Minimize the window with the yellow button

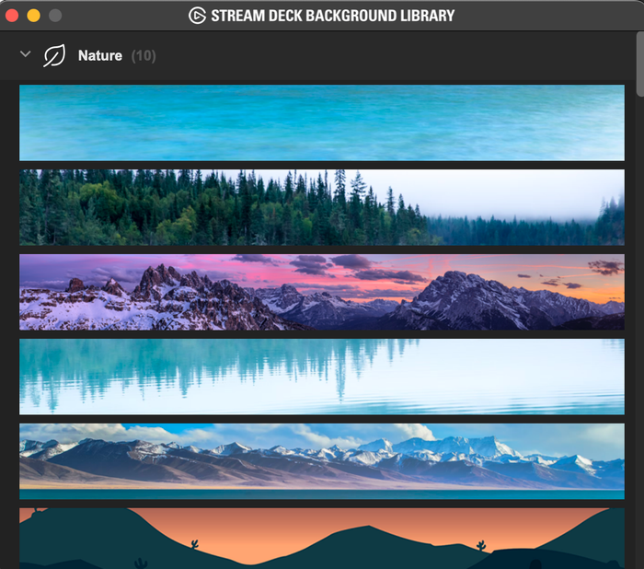34,16
